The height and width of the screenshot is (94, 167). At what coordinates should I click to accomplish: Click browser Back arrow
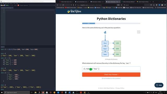coord(57,5)
